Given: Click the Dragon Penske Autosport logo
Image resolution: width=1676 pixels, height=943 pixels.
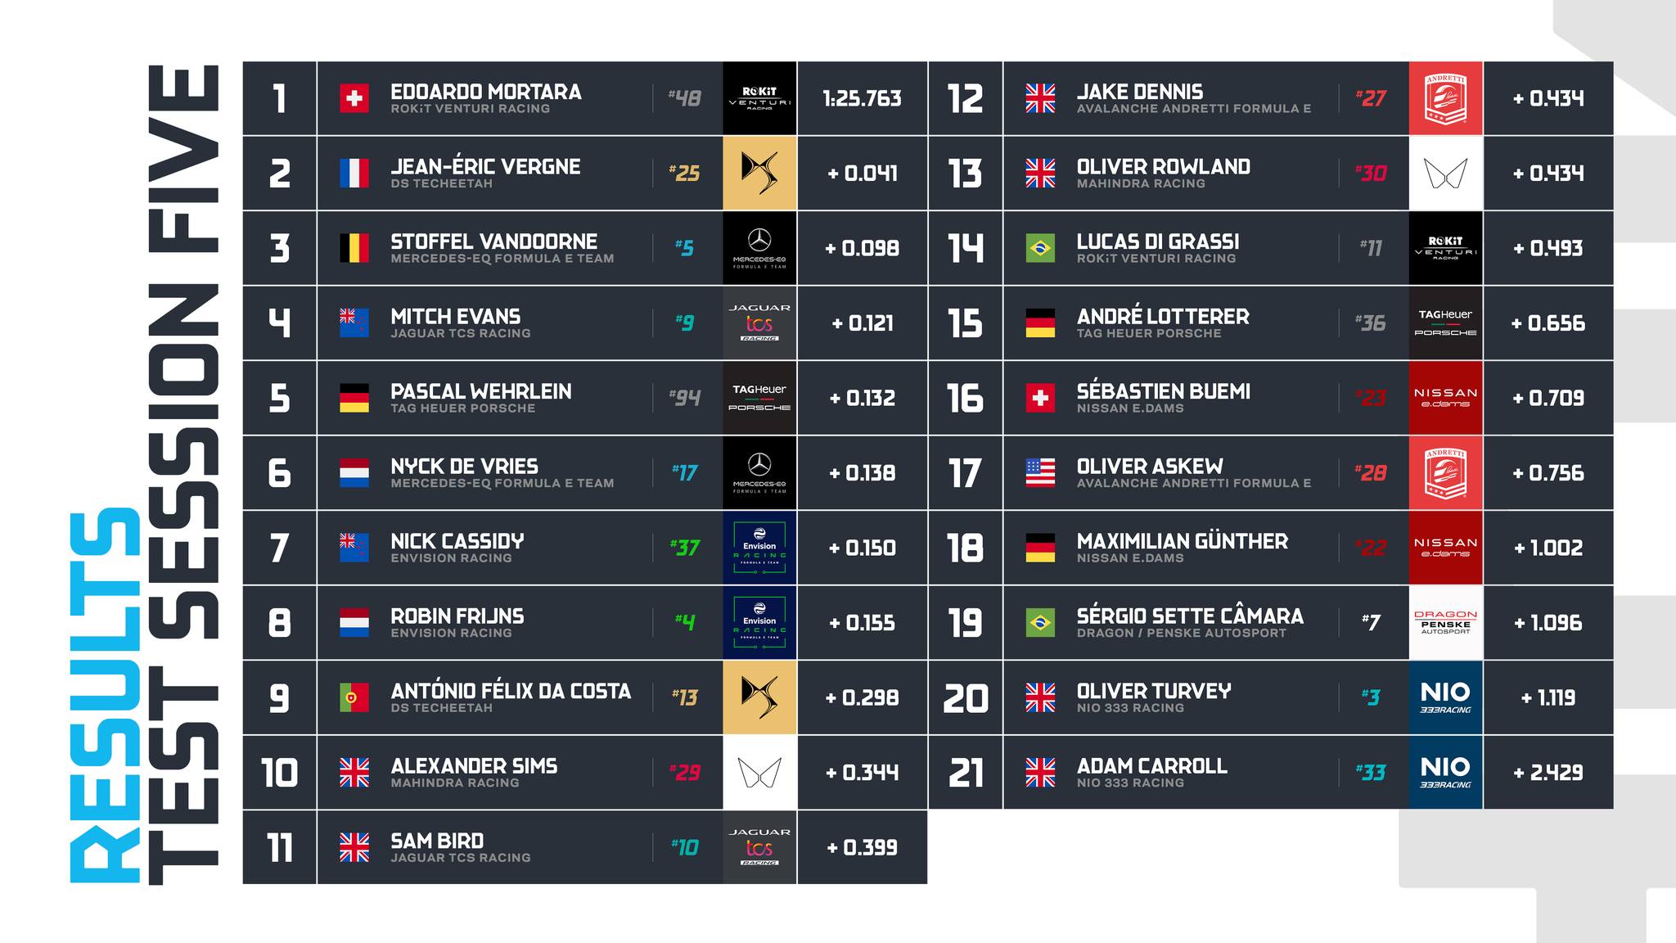Looking at the screenshot, I should tap(1445, 622).
